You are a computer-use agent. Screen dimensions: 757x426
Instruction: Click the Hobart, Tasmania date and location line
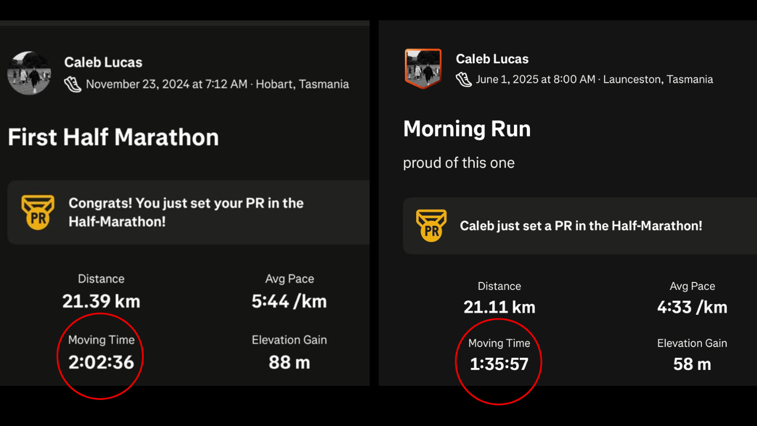(217, 84)
